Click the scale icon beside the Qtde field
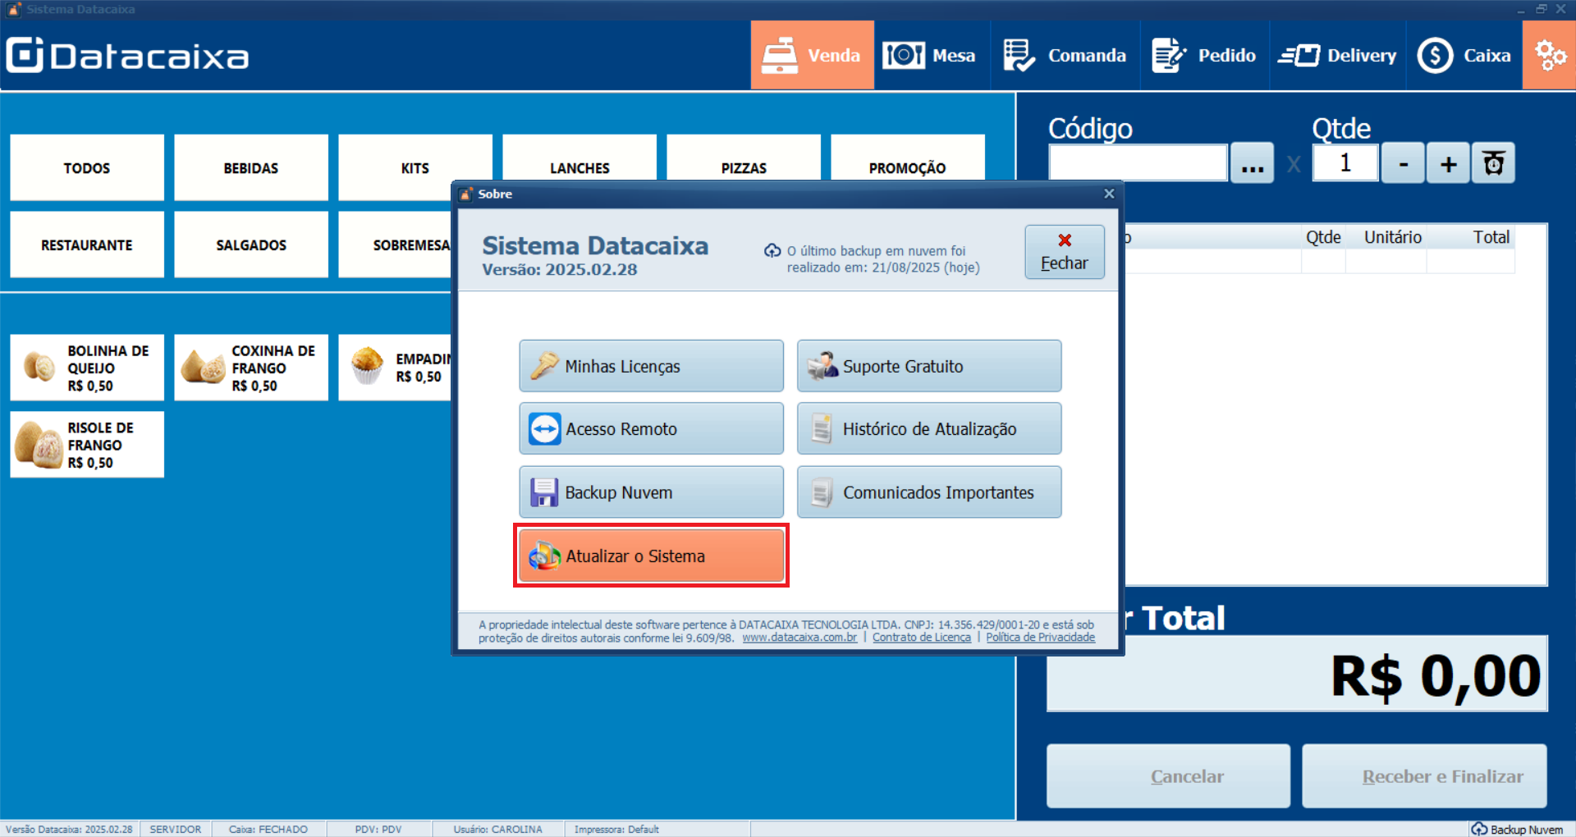 tap(1492, 162)
